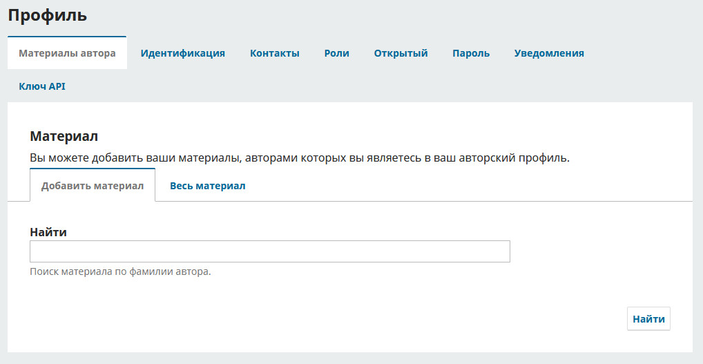Open the Открытый profile tab

coord(401,53)
